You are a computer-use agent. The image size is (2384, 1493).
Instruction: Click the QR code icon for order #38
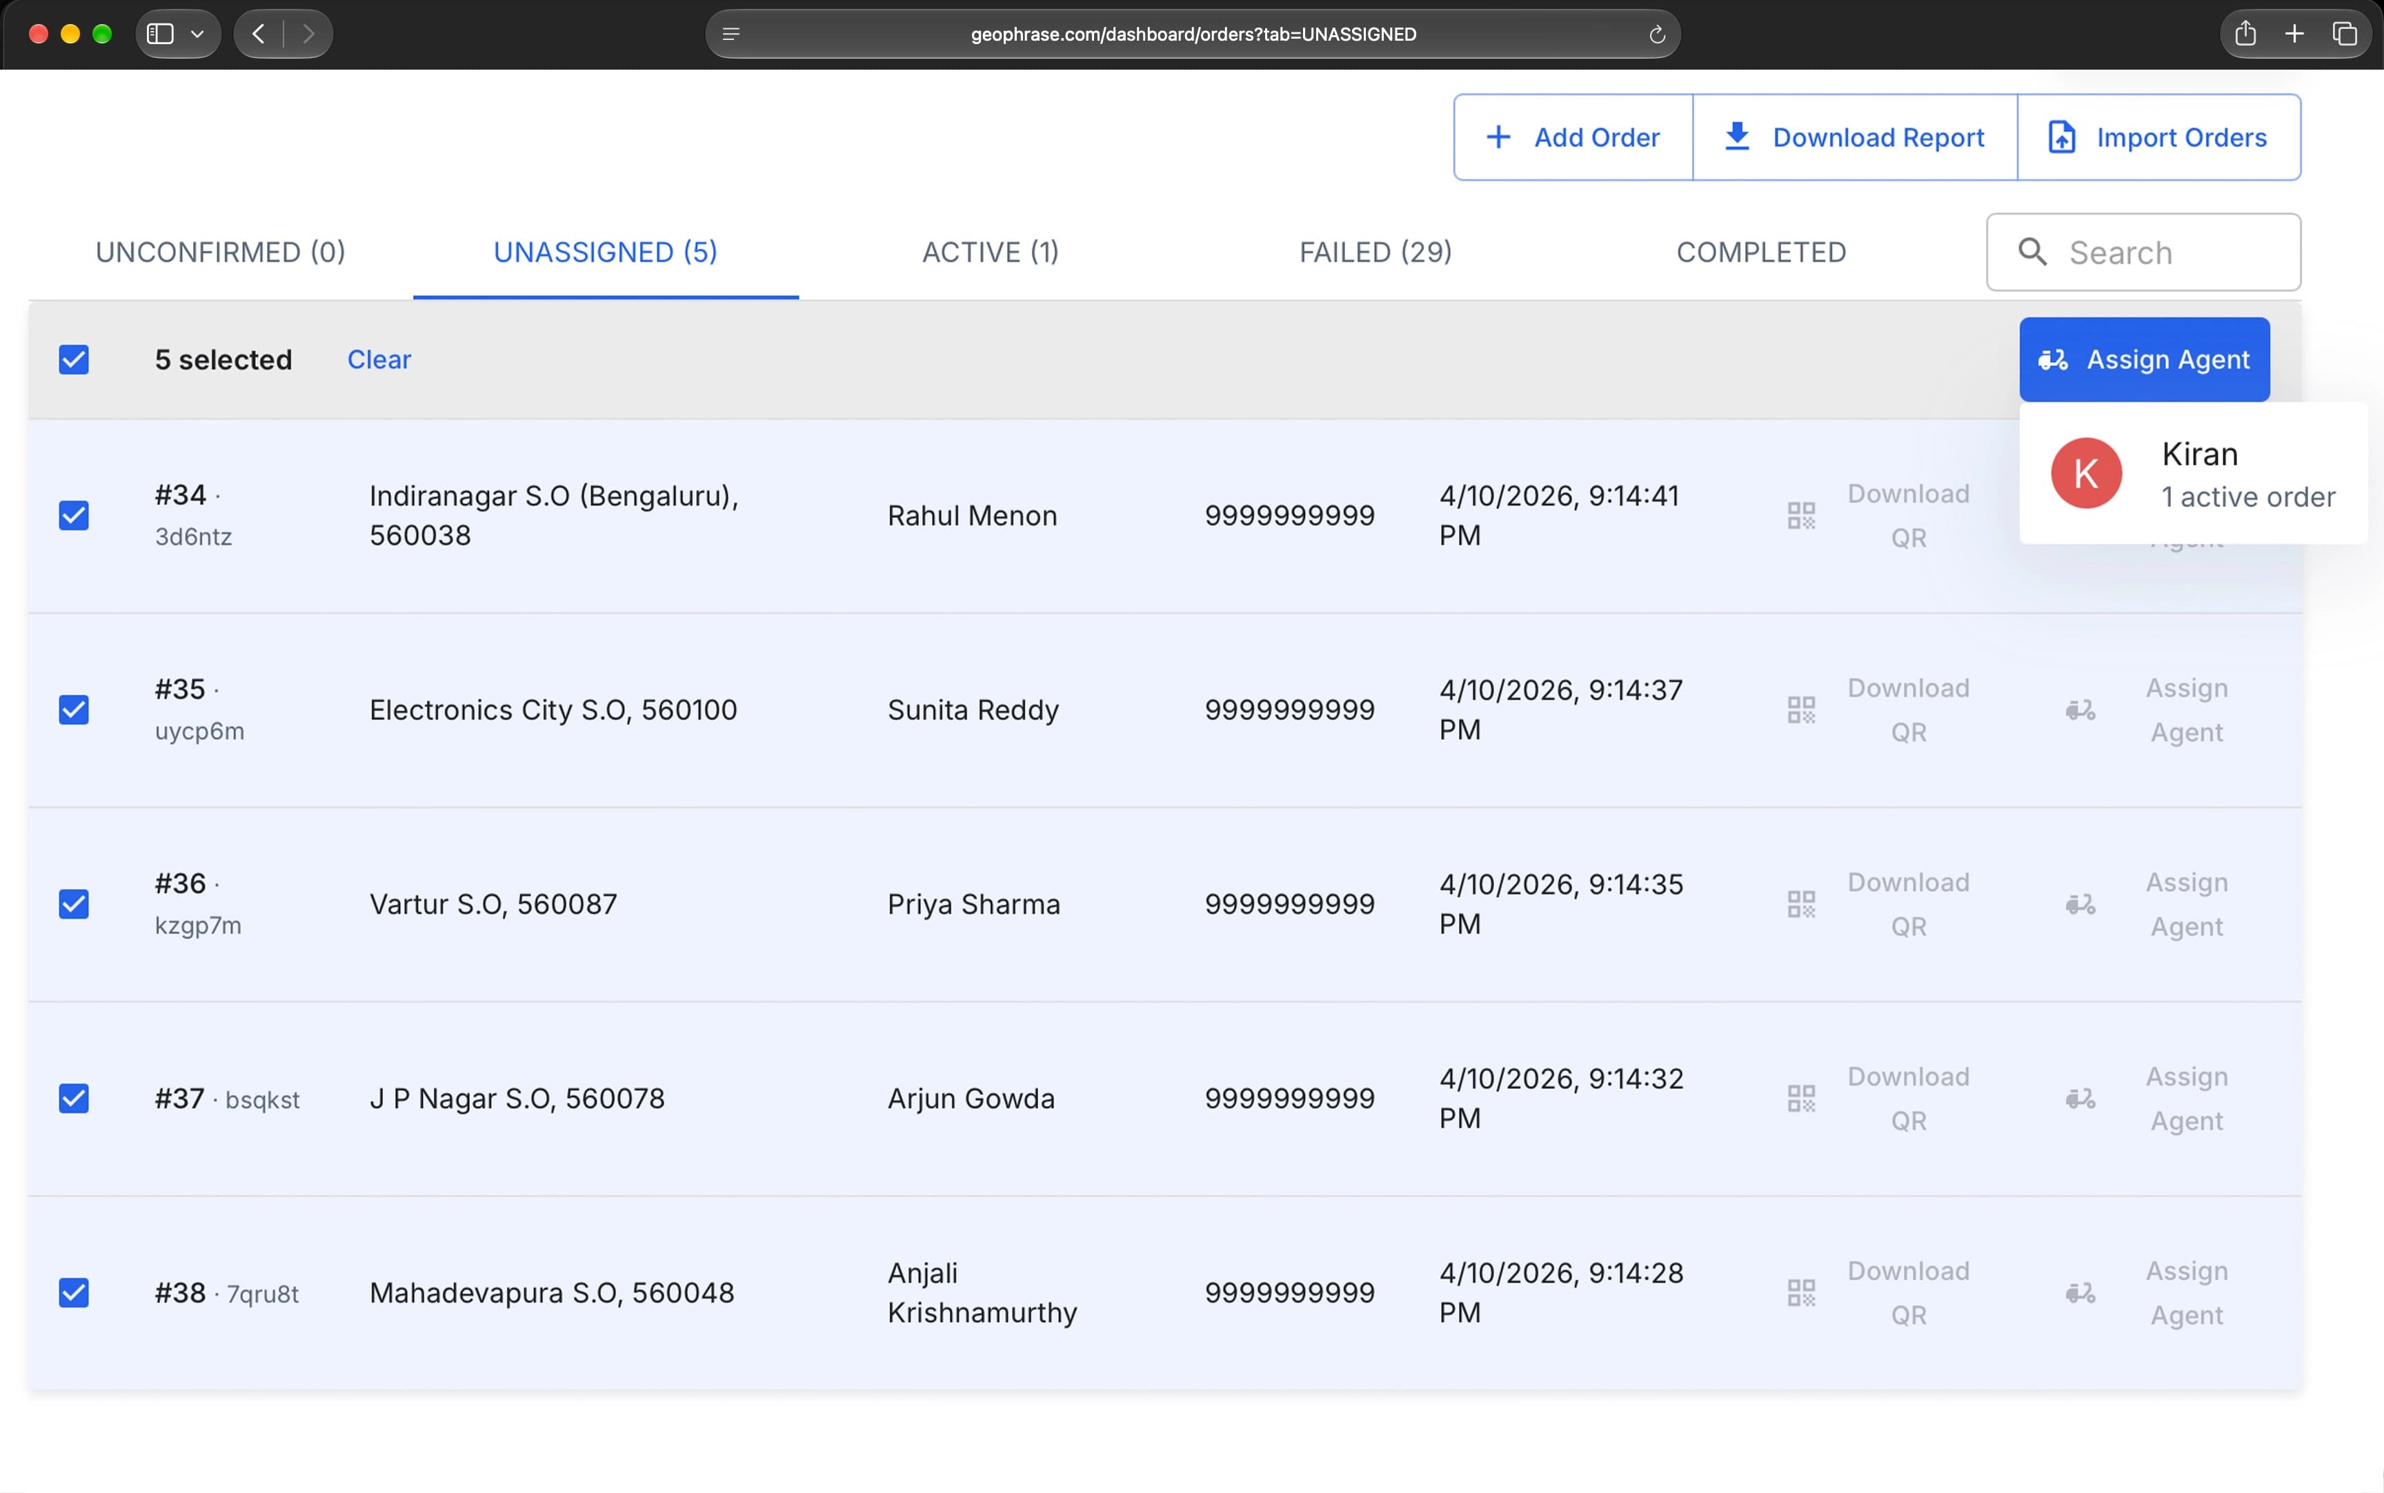tap(1801, 1294)
